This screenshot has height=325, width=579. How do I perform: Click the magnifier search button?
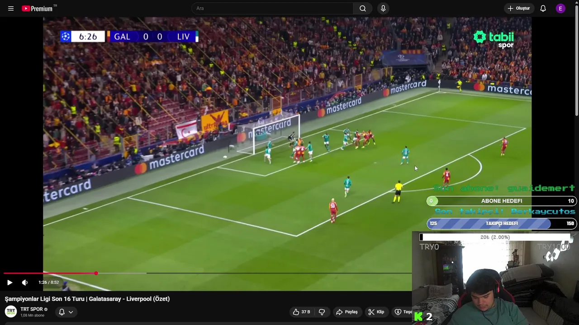tap(363, 9)
